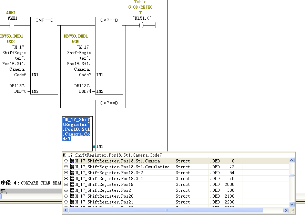This screenshot has height=219, width=305.
Task: Click the list horizontal right scroll arrow
Action: click(x=286, y=210)
